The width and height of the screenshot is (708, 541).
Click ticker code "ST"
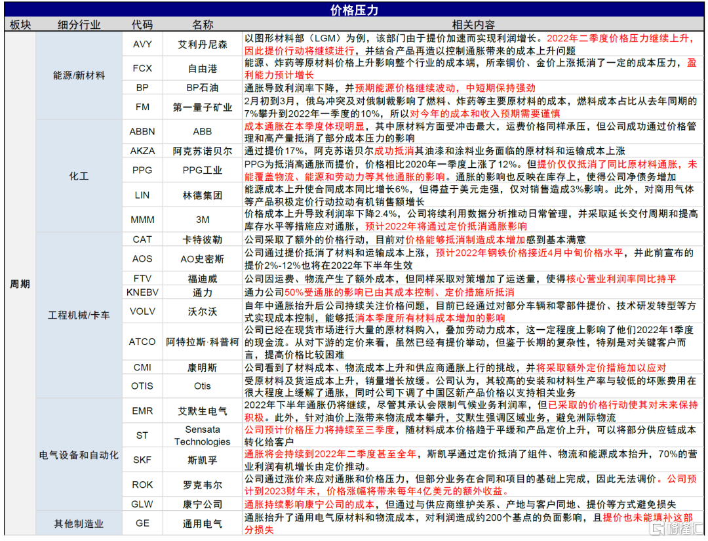[x=142, y=435]
